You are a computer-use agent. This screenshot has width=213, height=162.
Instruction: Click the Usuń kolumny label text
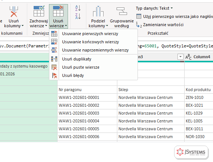pos(14,24)
